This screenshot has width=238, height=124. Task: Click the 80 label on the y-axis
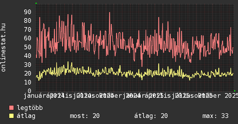[27, 21]
